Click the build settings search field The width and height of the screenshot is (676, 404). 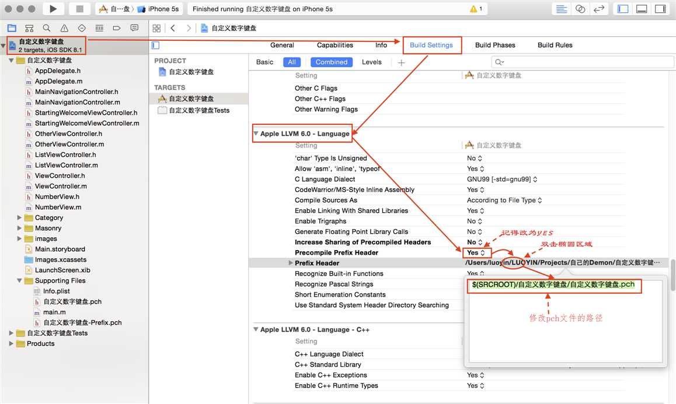tap(582, 62)
